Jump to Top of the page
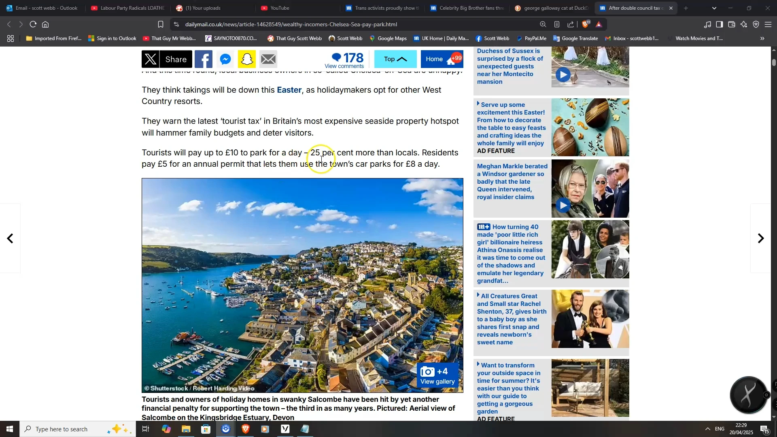Screen dimensions: 777x437 (395, 59)
